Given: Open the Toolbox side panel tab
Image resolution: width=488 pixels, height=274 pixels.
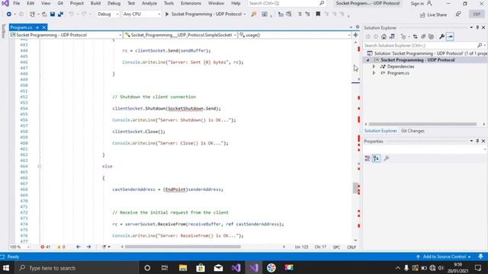Looking at the screenshot, I should pyautogui.click(x=3, y=31).
